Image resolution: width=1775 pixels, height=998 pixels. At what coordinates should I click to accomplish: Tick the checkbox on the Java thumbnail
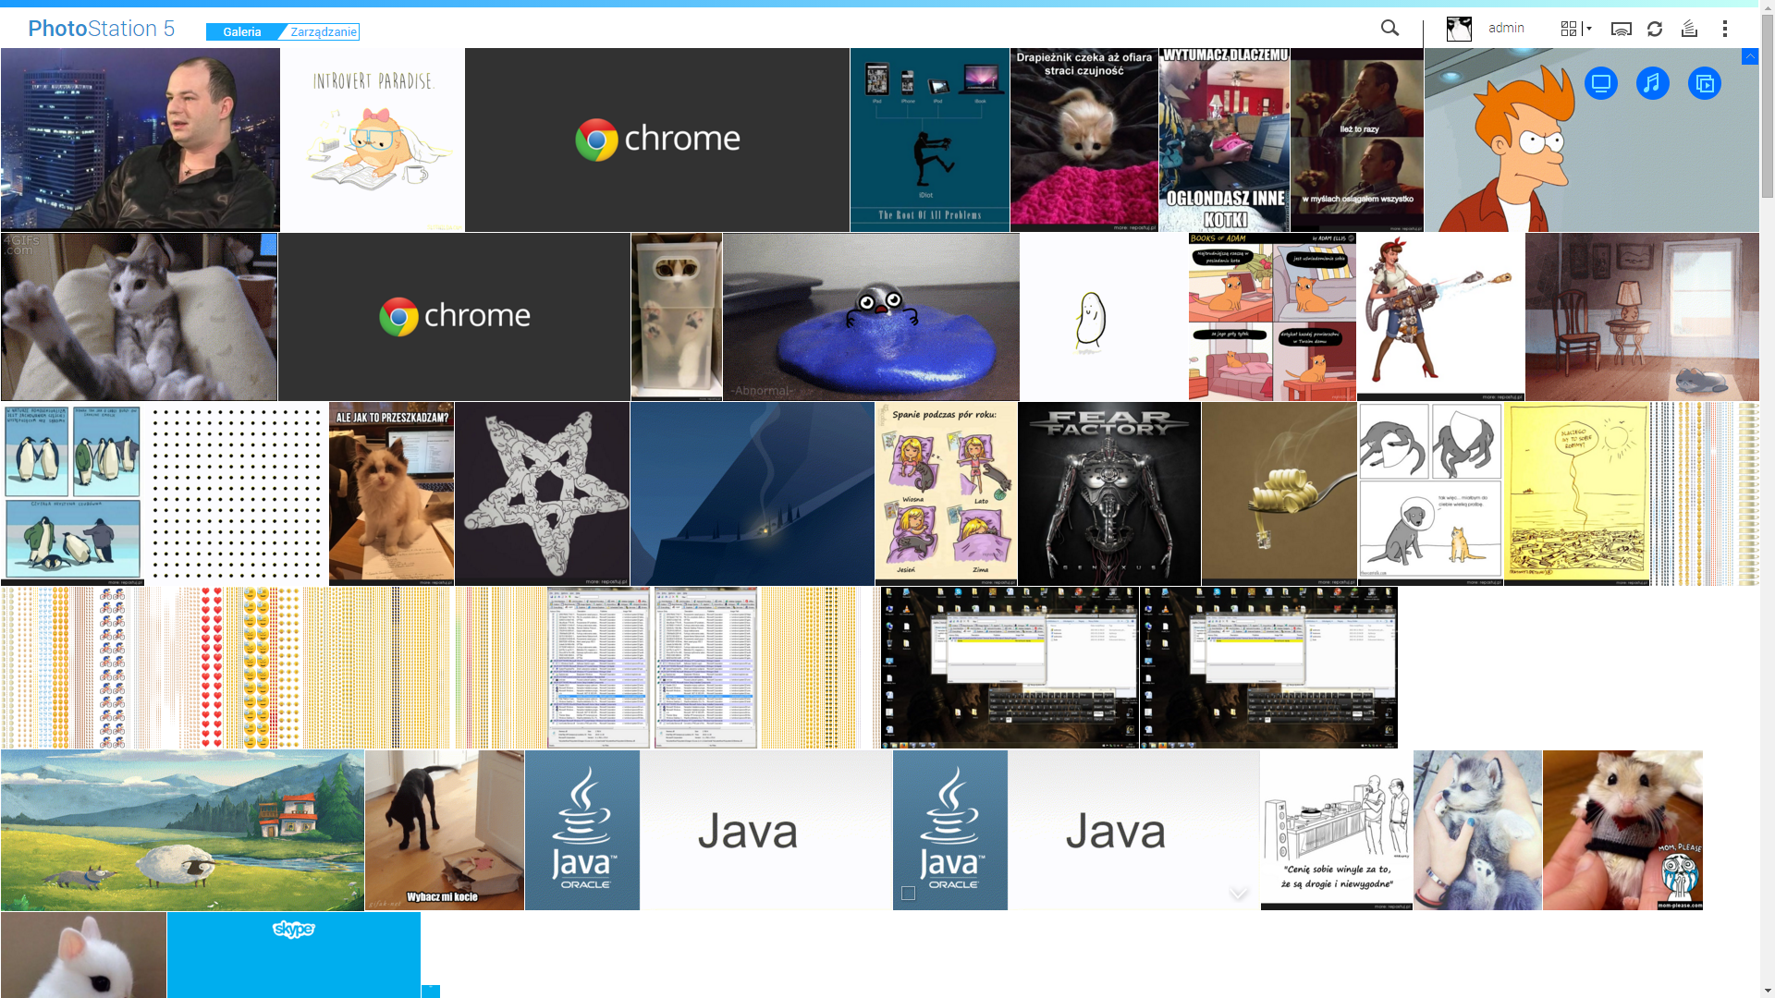coord(908,894)
